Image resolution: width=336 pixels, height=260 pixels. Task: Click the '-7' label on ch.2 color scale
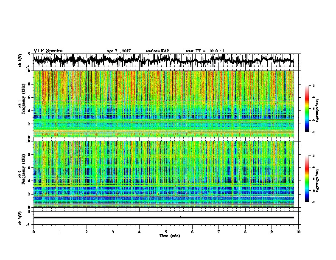coord(313,202)
